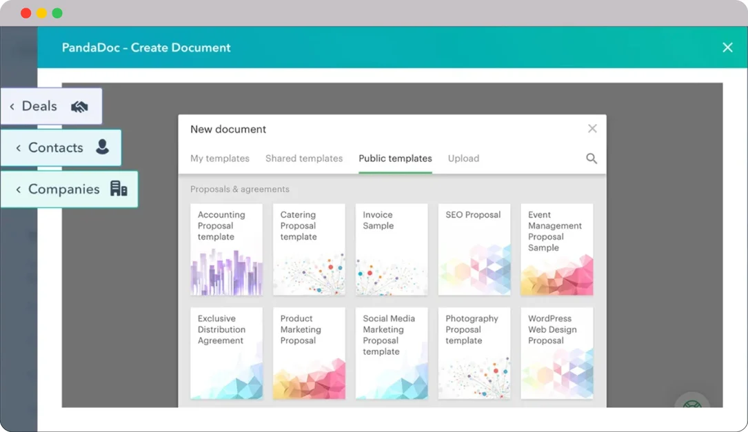Switch to Shared templates tab
The image size is (748, 432).
click(x=304, y=158)
